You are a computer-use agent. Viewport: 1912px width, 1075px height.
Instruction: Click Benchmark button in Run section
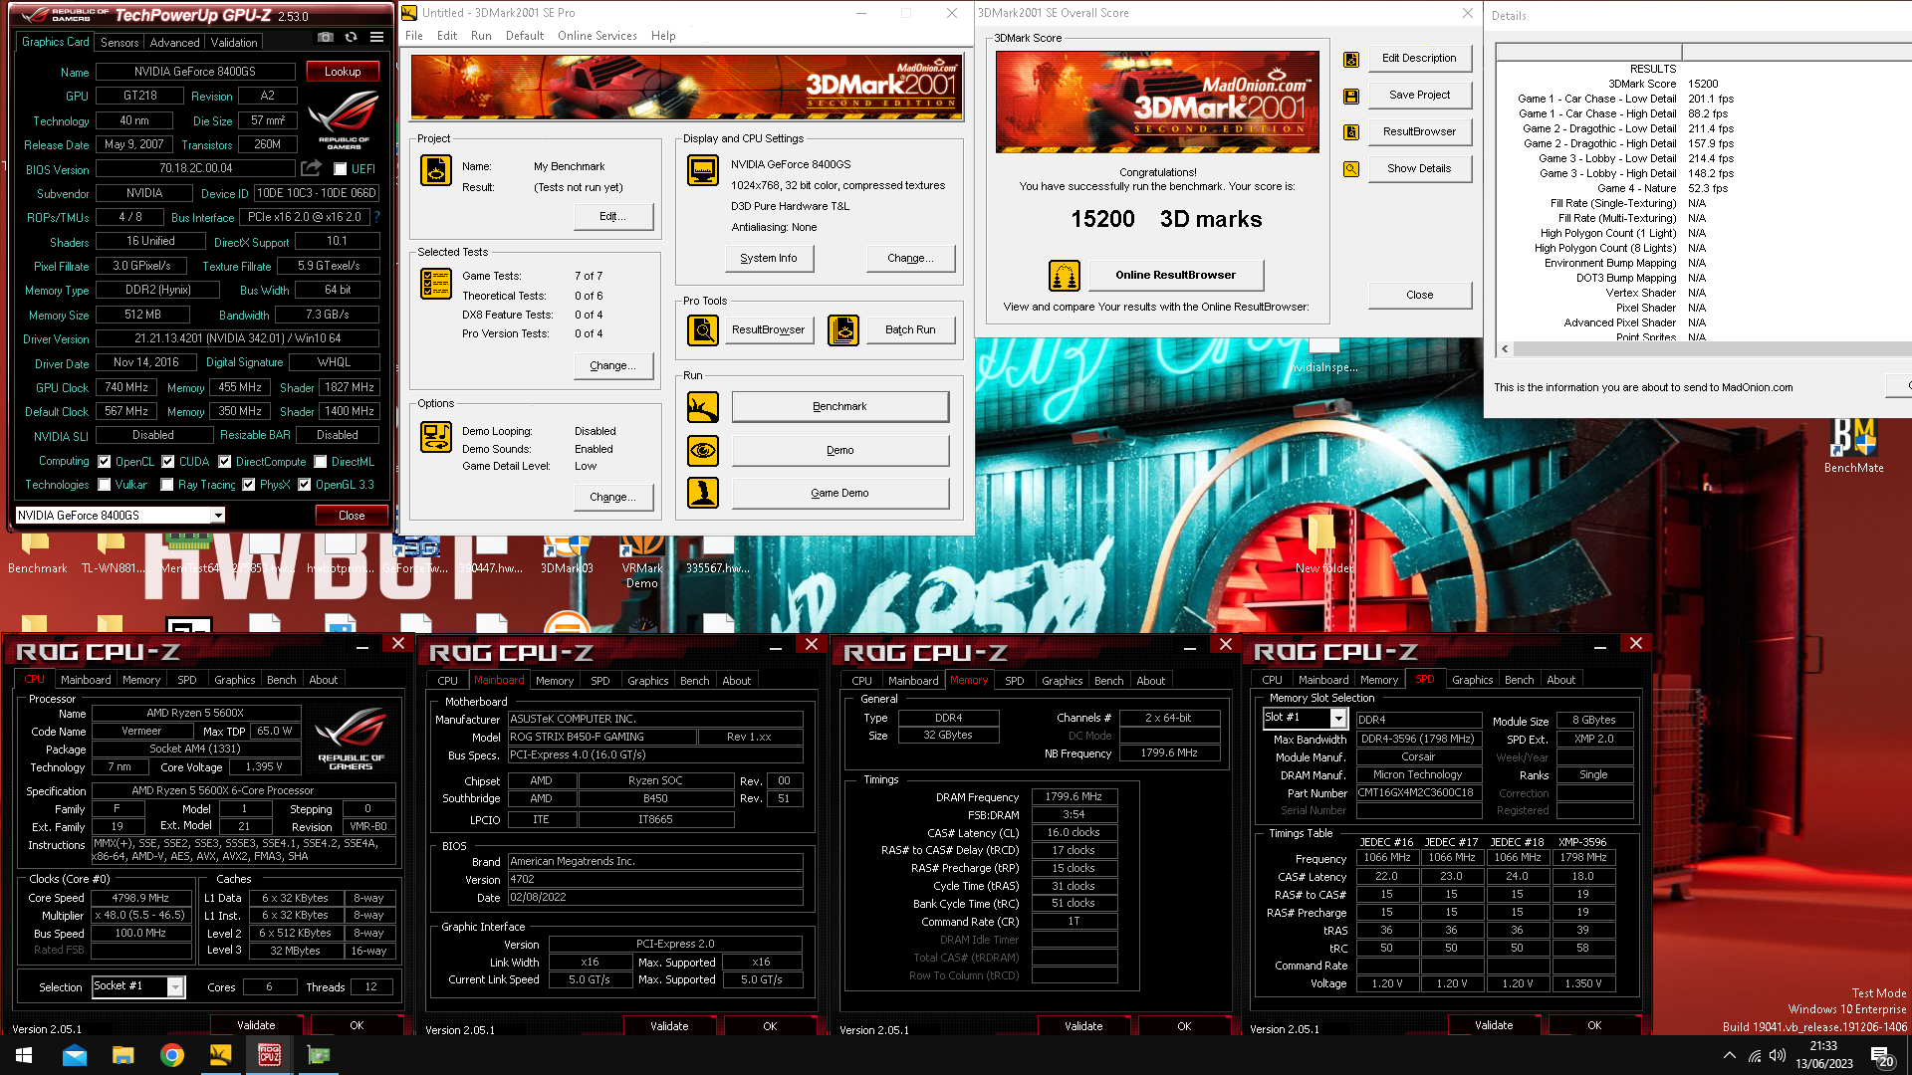click(839, 406)
